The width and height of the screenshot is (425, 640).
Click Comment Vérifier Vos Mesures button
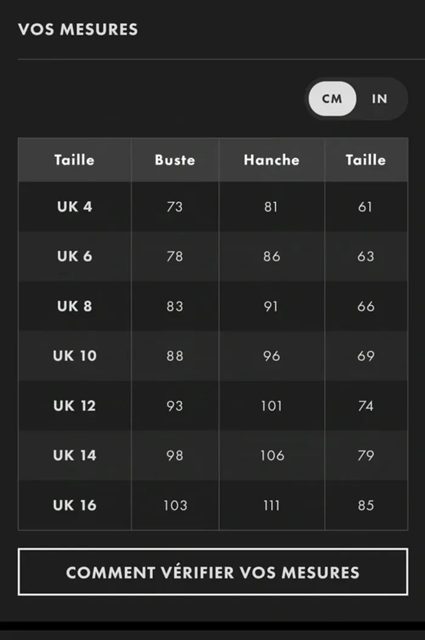point(212,572)
